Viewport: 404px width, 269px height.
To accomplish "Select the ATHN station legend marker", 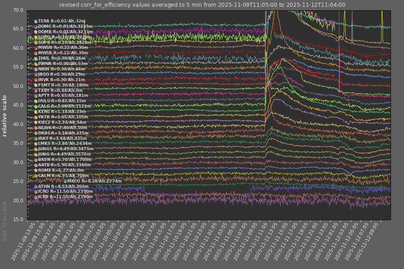I will (x=36, y=187).
